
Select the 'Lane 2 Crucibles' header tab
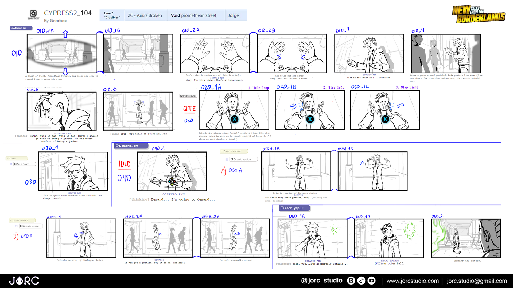[112, 15]
